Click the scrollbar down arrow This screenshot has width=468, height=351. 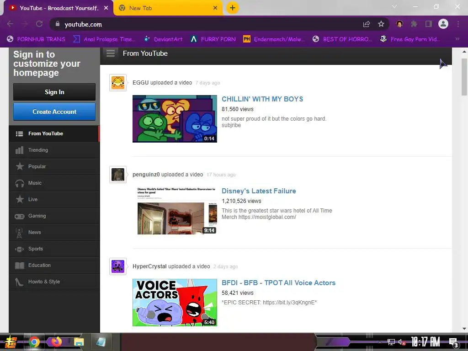(464, 329)
